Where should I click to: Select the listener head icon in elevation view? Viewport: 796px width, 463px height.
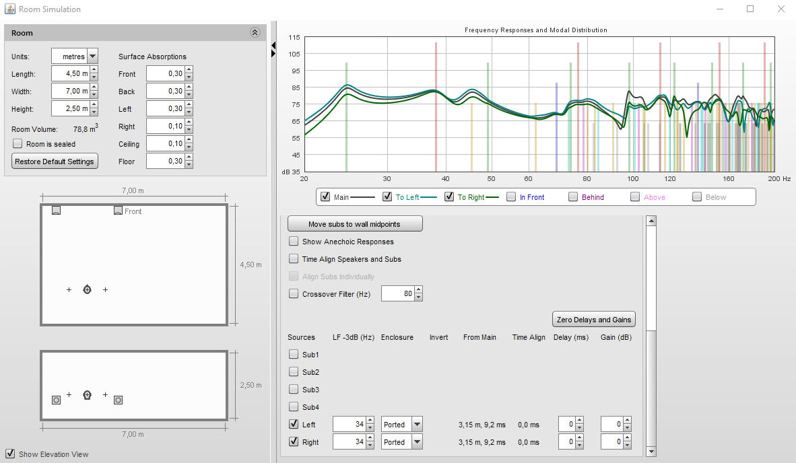88,395
